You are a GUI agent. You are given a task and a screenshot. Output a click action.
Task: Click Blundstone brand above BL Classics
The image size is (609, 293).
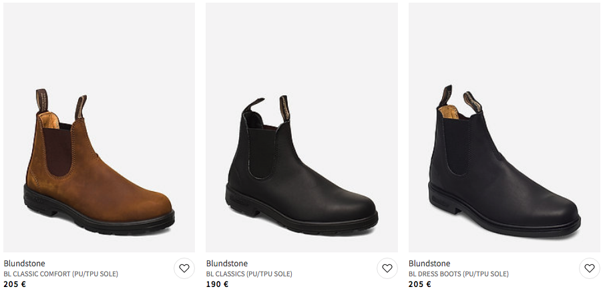(227, 263)
